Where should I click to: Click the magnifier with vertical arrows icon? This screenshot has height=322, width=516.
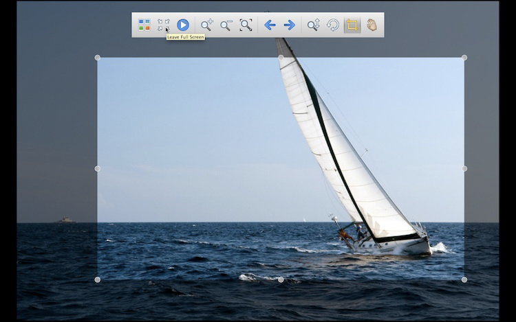(x=313, y=25)
